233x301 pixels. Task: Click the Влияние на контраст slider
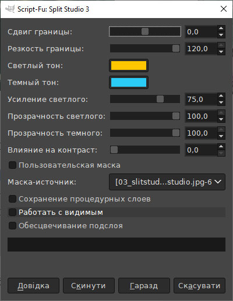(x=145, y=150)
